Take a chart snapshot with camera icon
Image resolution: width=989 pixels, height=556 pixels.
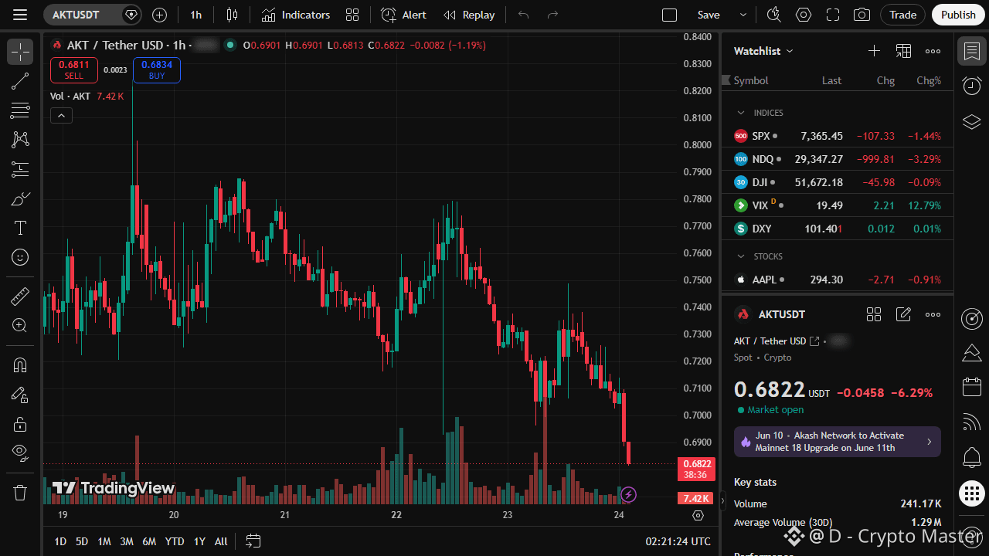[862, 15]
